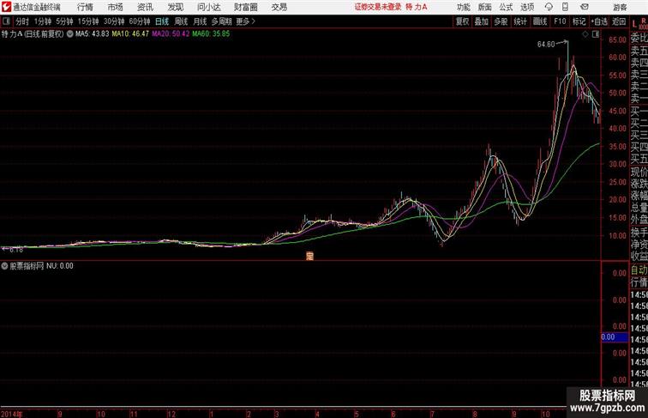Click the 返回 back button

point(619,21)
